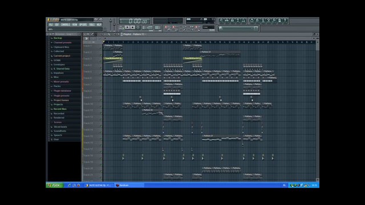Image resolution: width=365 pixels, height=205 pixels.
Task: Select the Track 6 label in playlist
Action: click(88, 78)
